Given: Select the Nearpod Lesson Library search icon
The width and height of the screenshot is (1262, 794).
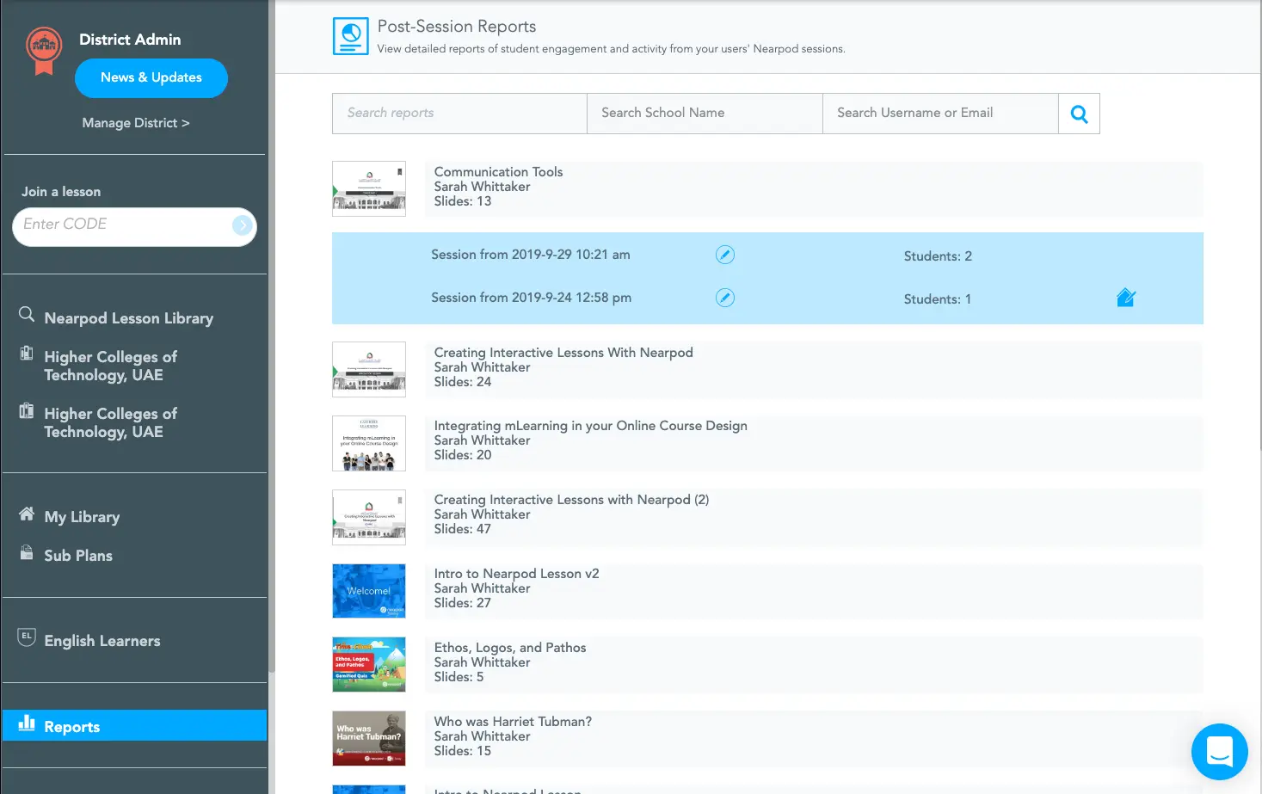Looking at the screenshot, I should [x=26, y=316].
